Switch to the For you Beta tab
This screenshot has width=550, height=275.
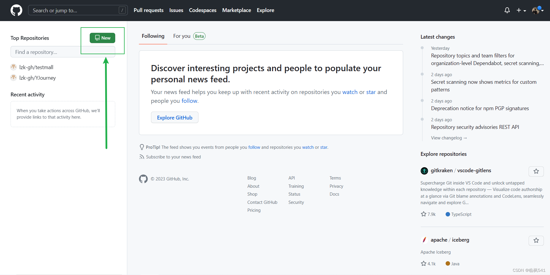[x=189, y=36]
